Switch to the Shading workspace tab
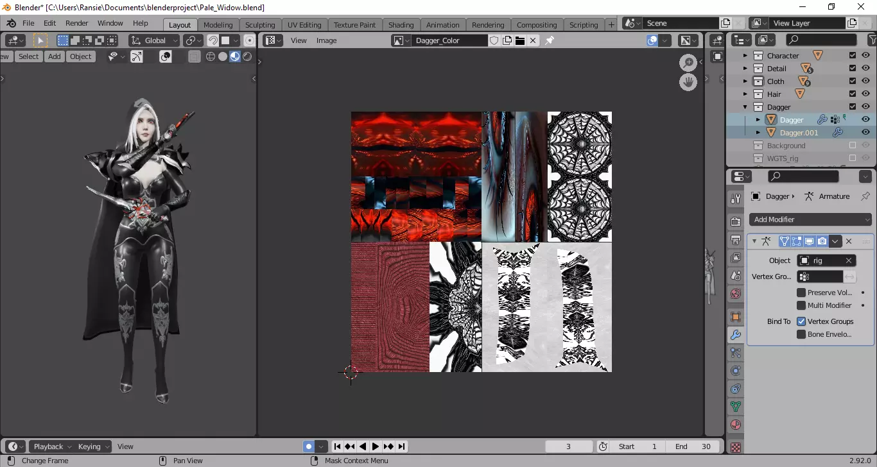This screenshot has width=877, height=467. pyautogui.click(x=401, y=25)
